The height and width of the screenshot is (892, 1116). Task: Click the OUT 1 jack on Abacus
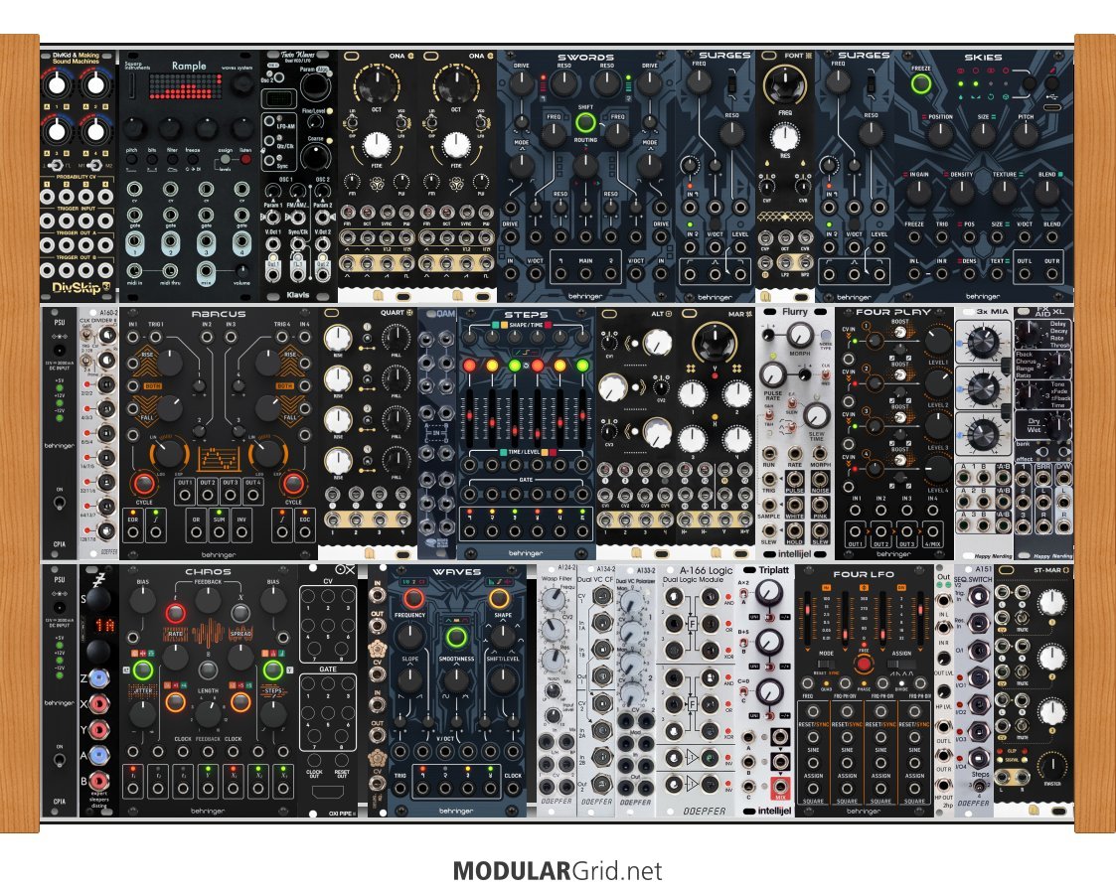click(x=185, y=495)
